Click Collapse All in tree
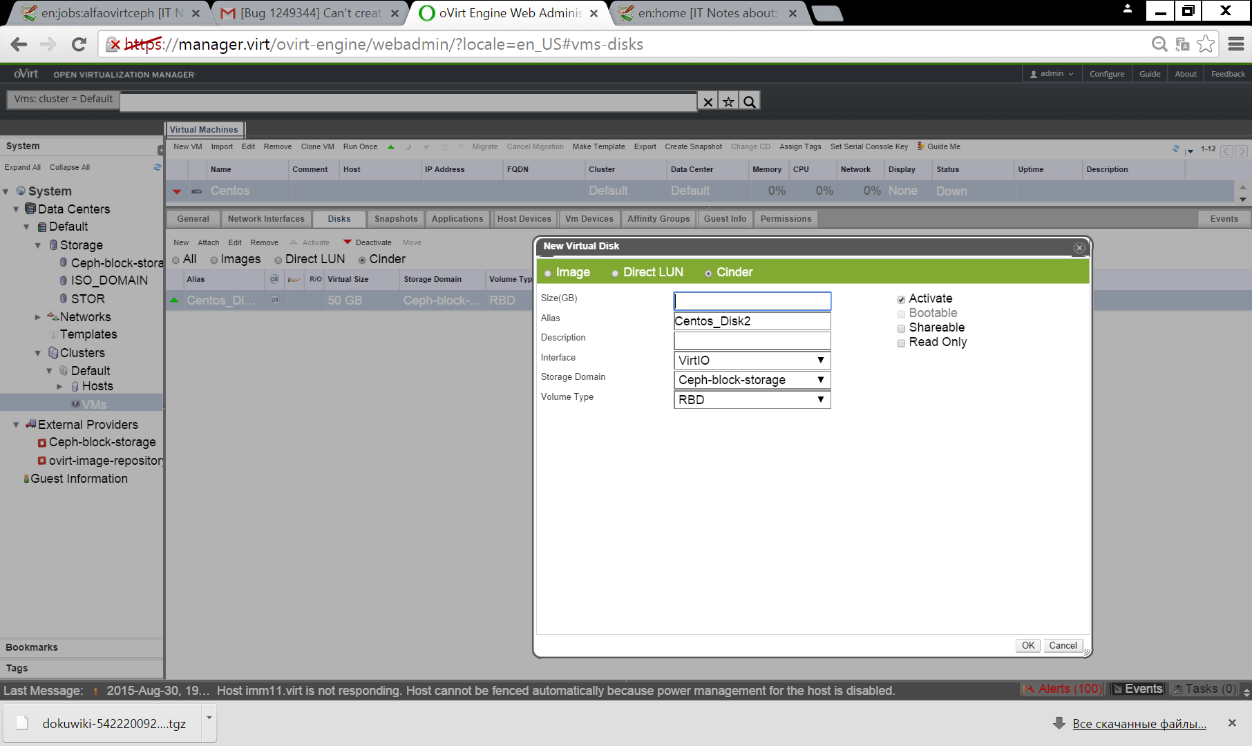 click(70, 167)
